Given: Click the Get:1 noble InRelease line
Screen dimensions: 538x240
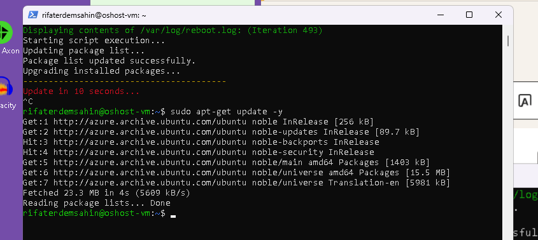Looking at the screenshot, I should click(198, 122).
